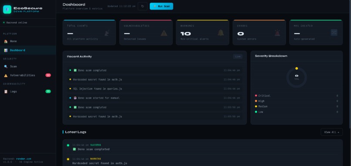Viewport: 351px width, 166px height.
Task: Click the Errors card siren icon
Action: [x=277, y=33]
